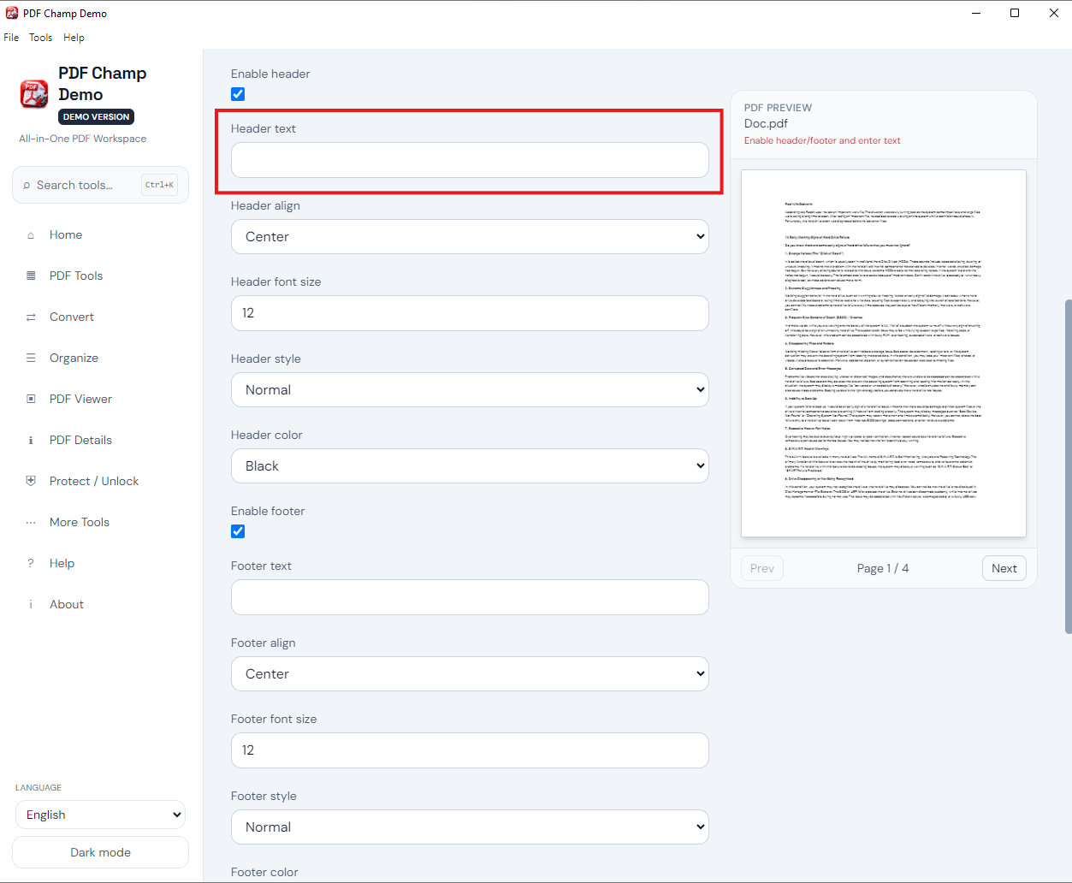Click the Organize list icon

click(x=31, y=358)
